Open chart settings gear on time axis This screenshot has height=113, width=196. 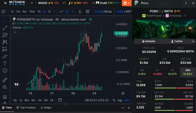(123, 93)
